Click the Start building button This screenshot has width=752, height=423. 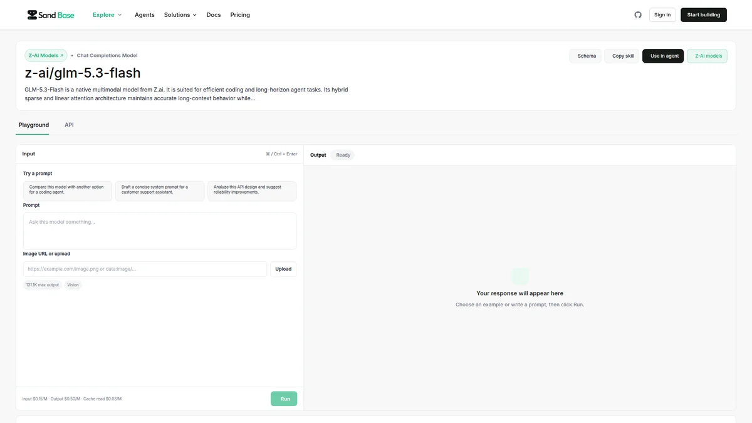(x=704, y=14)
